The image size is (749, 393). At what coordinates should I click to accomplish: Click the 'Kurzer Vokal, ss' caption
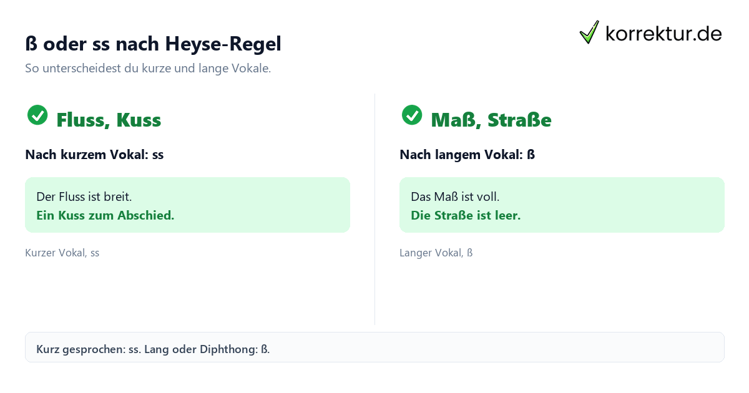pos(62,253)
